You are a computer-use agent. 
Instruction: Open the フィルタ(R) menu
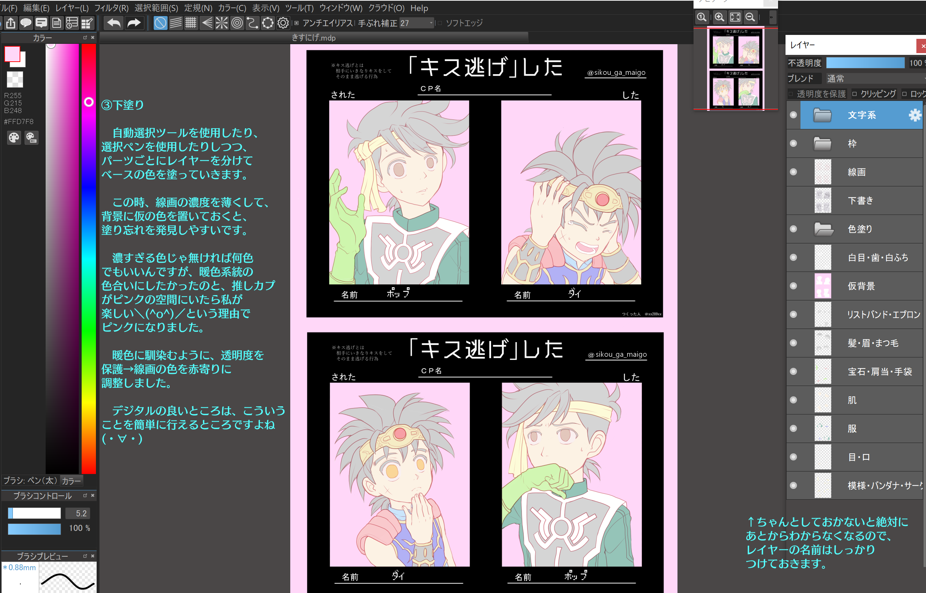pyautogui.click(x=111, y=8)
